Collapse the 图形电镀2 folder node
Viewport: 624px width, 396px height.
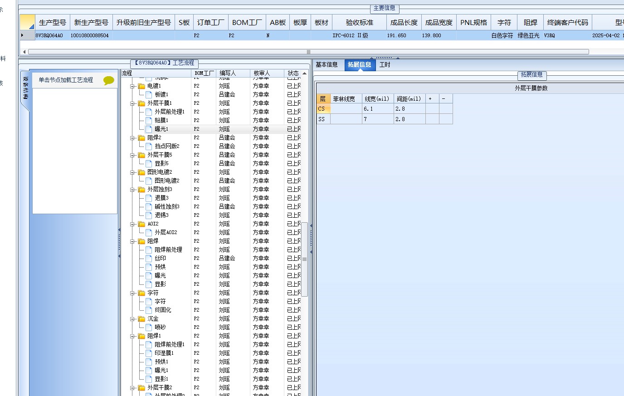[x=133, y=172]
